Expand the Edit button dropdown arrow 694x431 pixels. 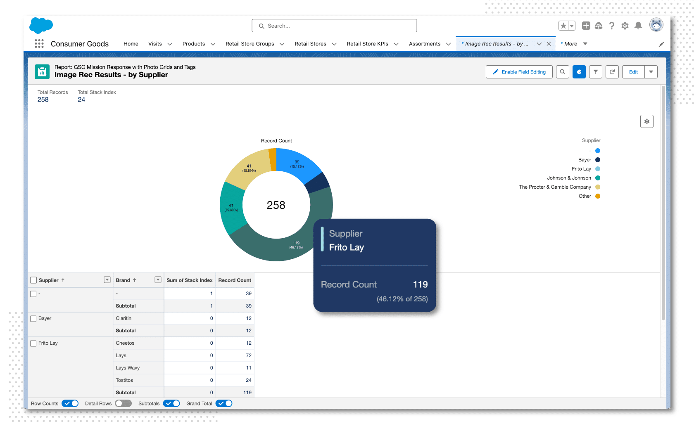651,72
